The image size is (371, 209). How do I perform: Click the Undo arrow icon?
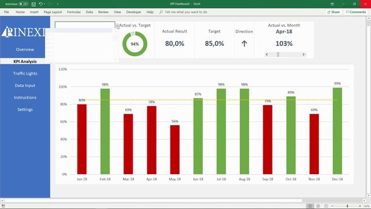pyautogui.click(x=41, y=4)
